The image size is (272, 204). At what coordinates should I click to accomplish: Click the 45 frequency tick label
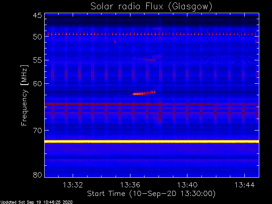click(37, 15)
